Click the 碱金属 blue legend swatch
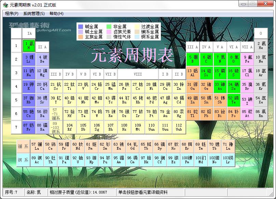 coord(81,27)
